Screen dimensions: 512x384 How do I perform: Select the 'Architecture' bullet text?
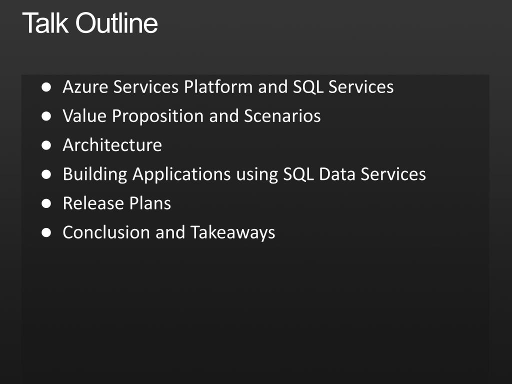tap(112, 145)
